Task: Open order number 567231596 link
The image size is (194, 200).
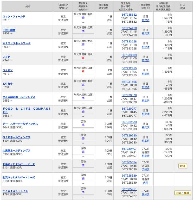Action: point(129,82)
